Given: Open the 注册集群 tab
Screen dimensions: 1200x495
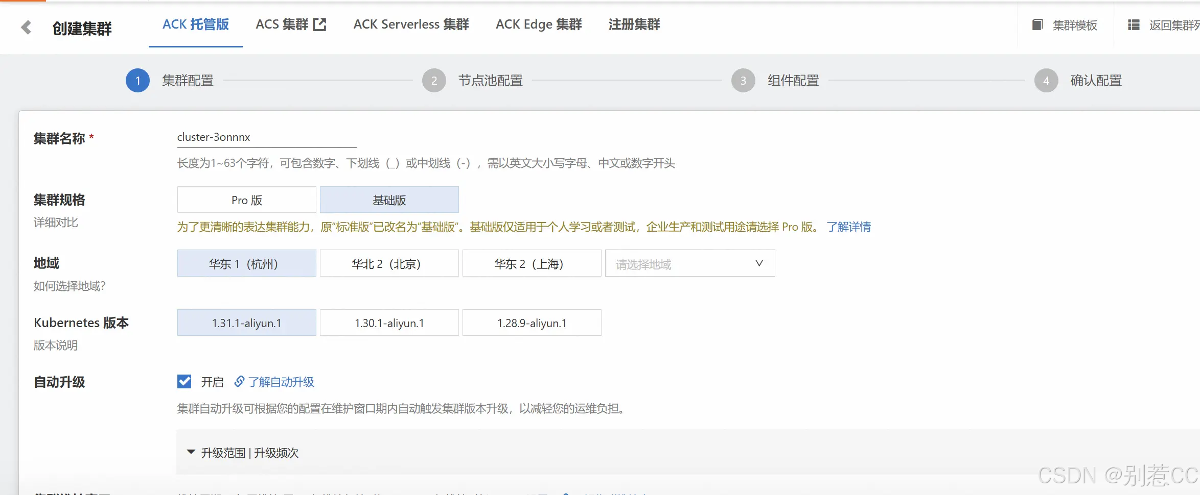Looking at the screenshot, I should [634, 24].
